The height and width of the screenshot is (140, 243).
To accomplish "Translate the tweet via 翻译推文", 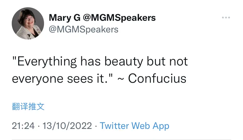I will [28, 106].
